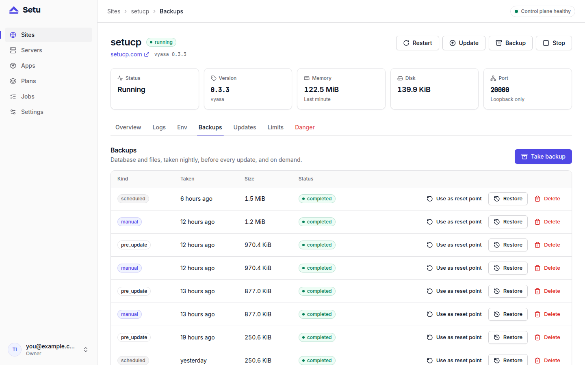Open Jobs in the sidebar

pyautogui.click(x=48, y=97)
